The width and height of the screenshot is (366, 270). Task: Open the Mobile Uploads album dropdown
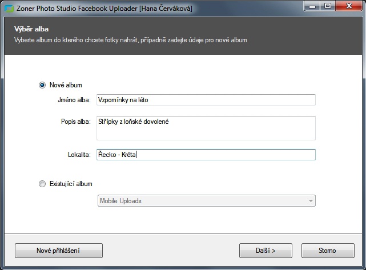207,201
